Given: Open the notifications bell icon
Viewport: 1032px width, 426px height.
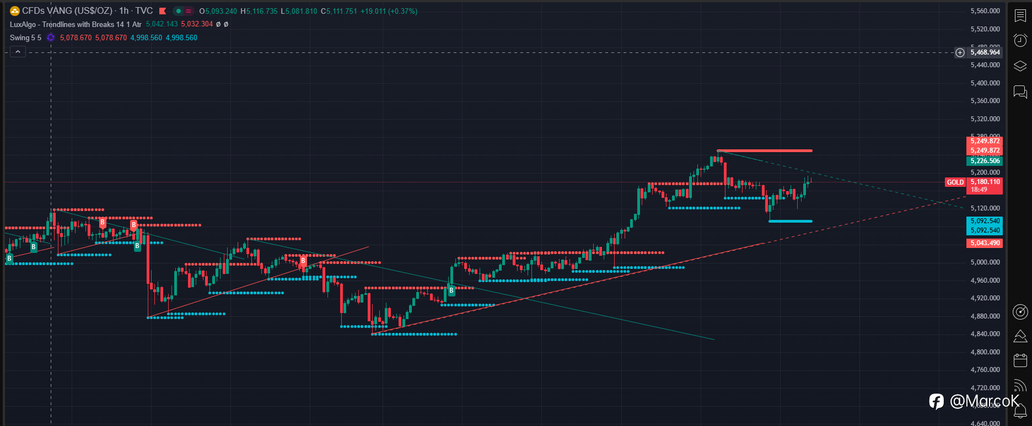Looking at the screenshot, I should 1020,409.
